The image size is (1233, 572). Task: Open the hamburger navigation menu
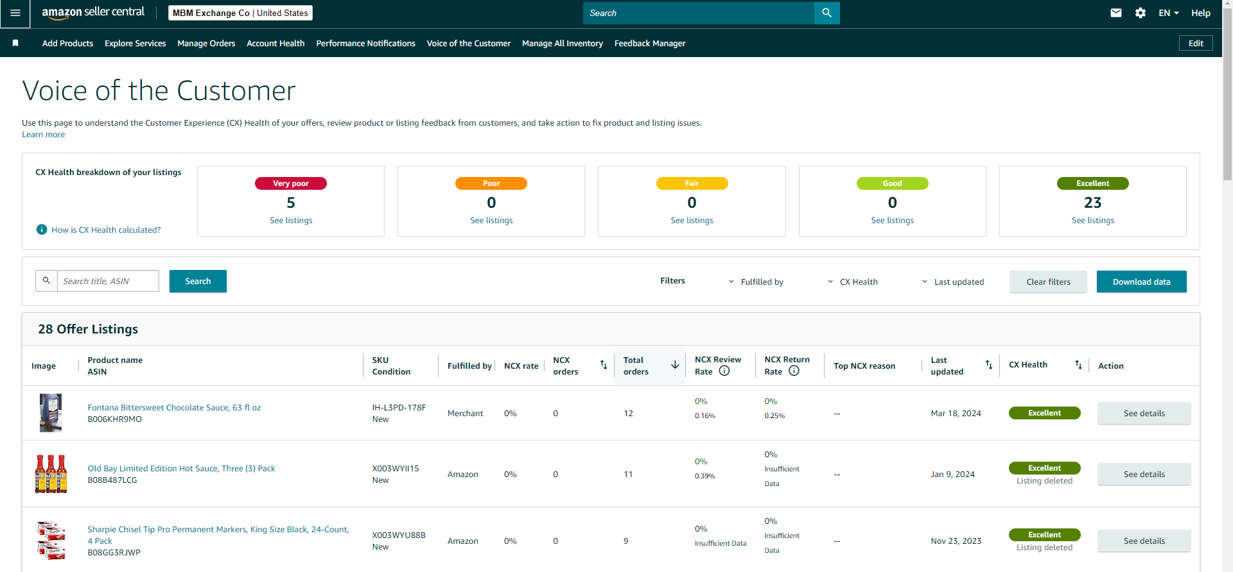(15, 13)
